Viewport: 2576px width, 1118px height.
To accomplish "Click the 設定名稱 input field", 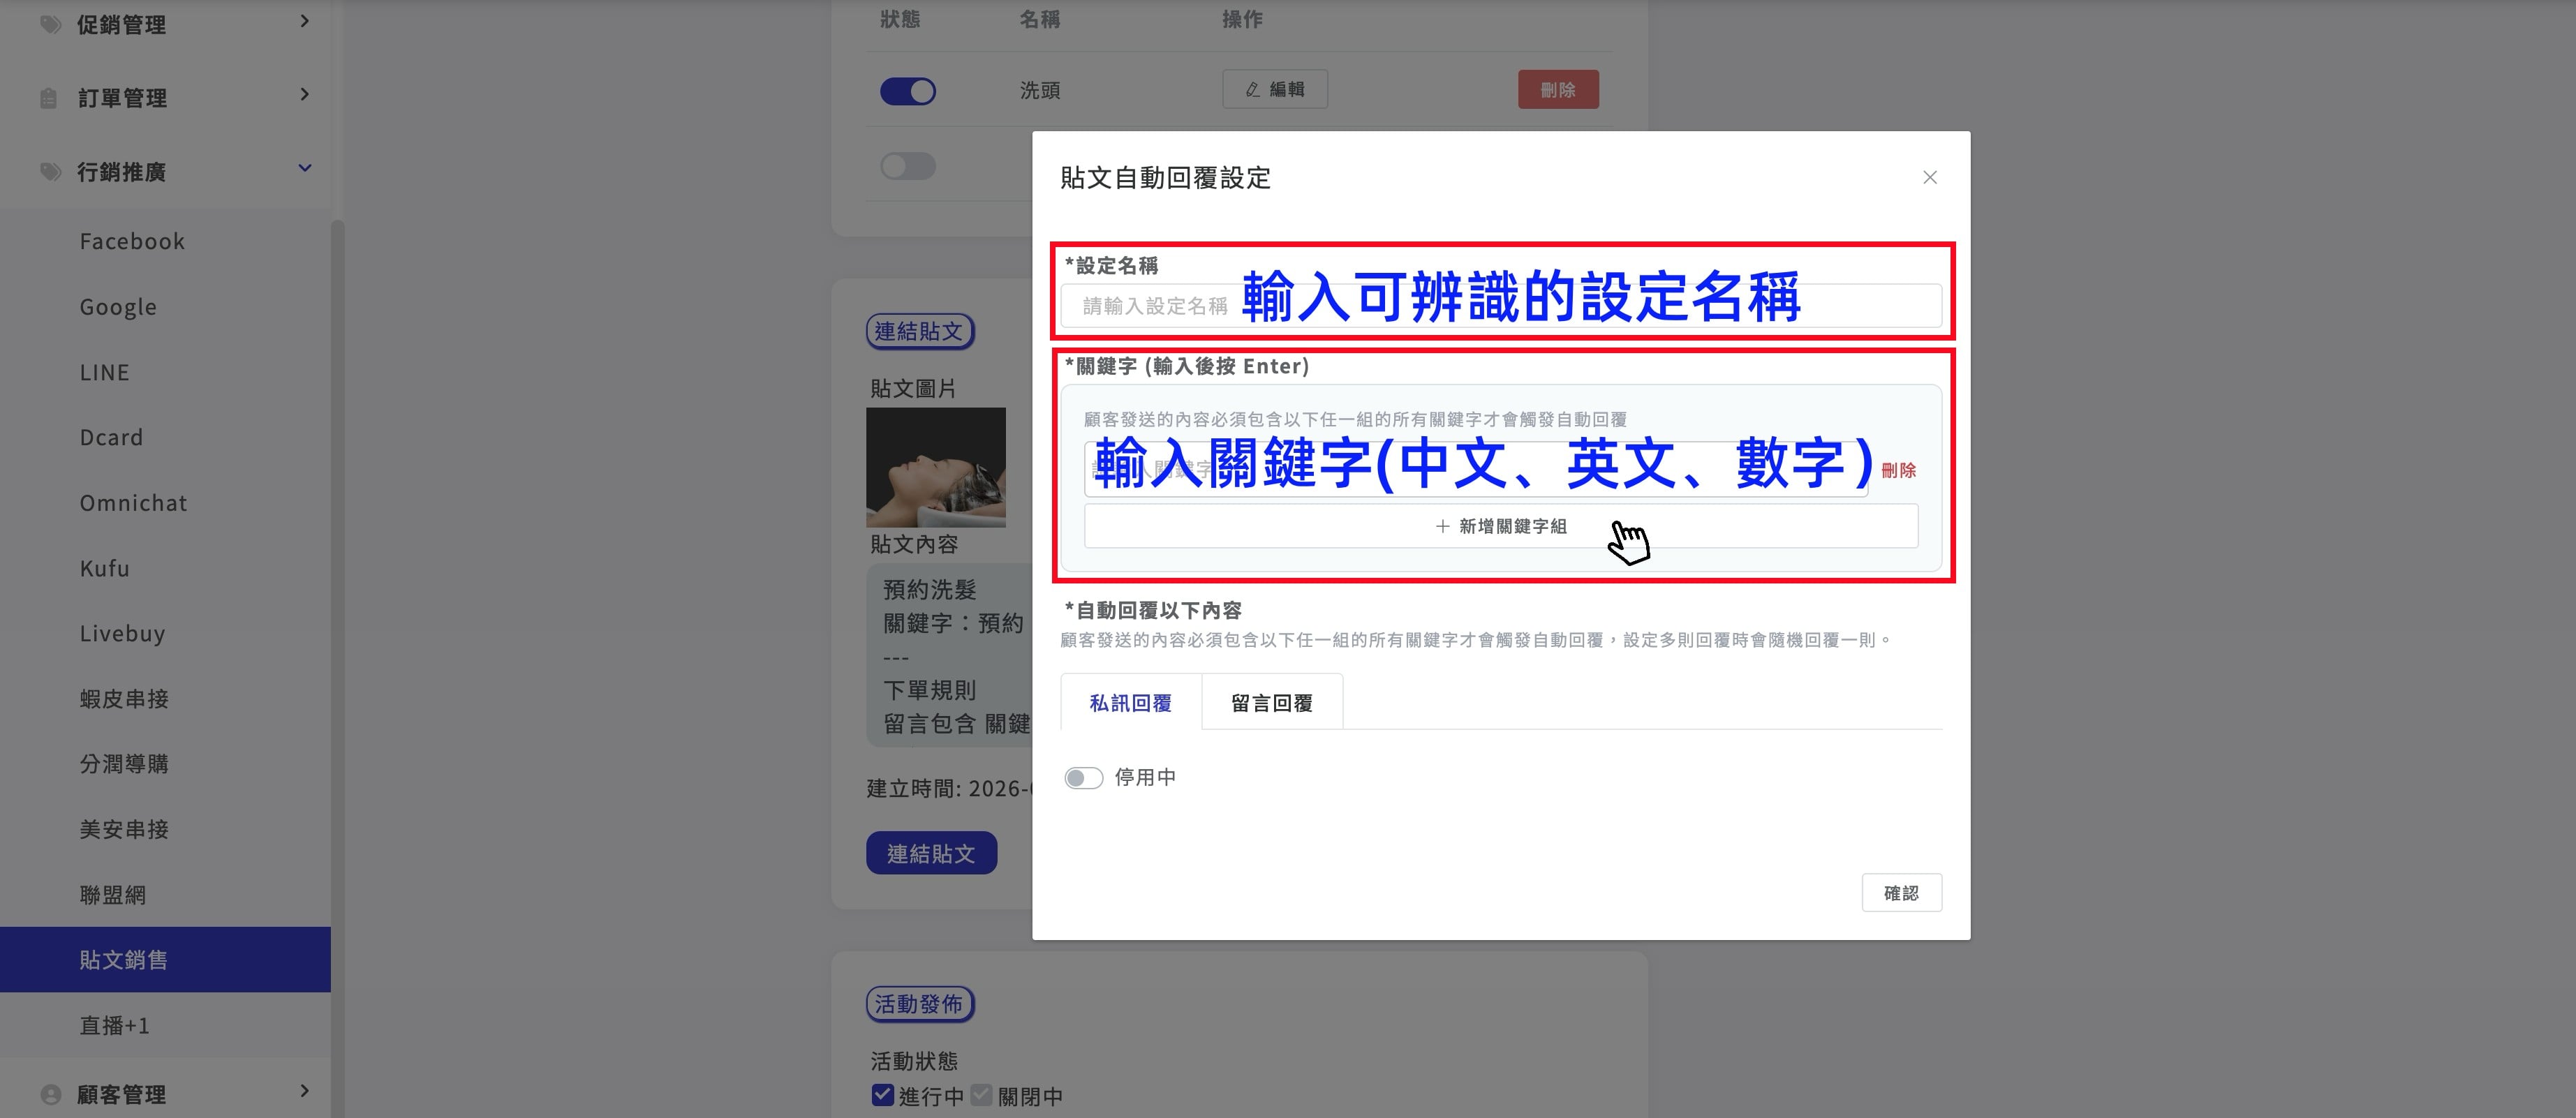I will click(x=1501, y=306).
